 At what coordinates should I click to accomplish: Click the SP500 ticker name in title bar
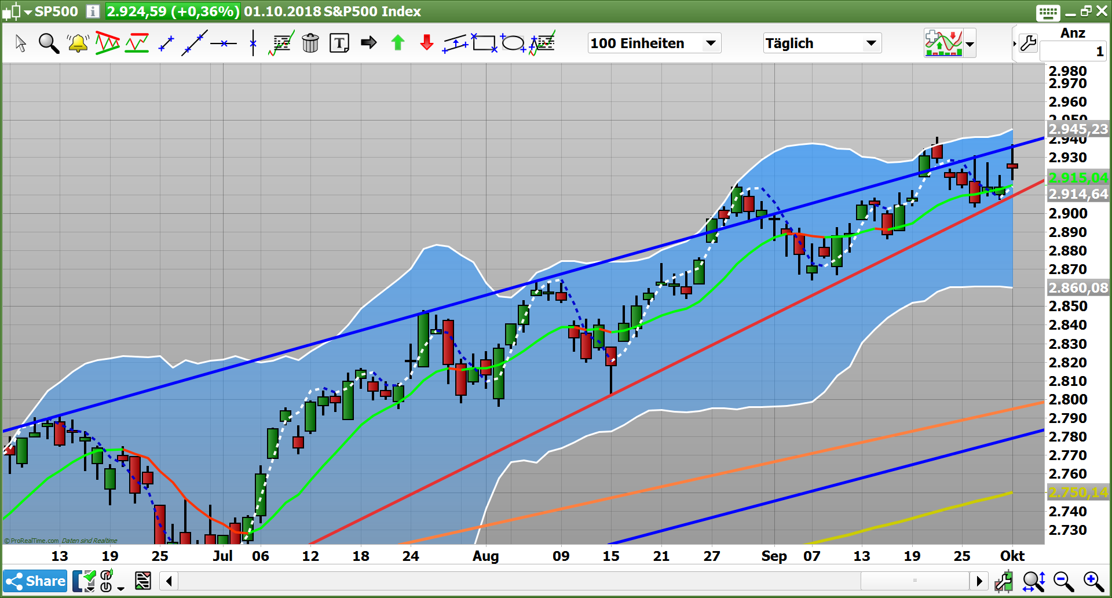pyautogui.click(x=56, y=12)
